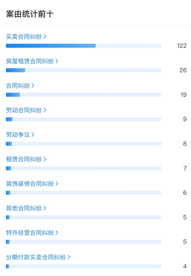Click the chevron arrow next to 合同纠纷
This screenshot has height=276, width=191.
coord(33,86)
